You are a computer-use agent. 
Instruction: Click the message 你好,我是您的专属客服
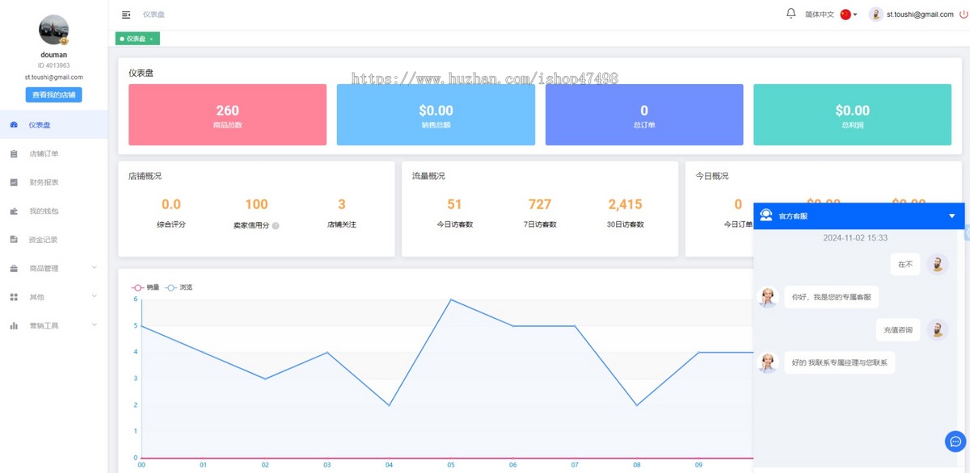coord(831,297)
